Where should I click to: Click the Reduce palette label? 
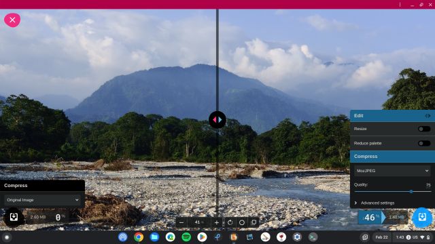[x=368, y=143]
